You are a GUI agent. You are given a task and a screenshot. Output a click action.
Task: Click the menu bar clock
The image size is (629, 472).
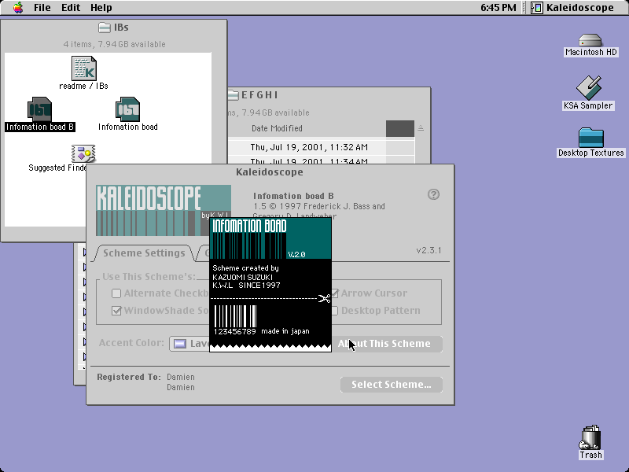[x=498, y=8]
